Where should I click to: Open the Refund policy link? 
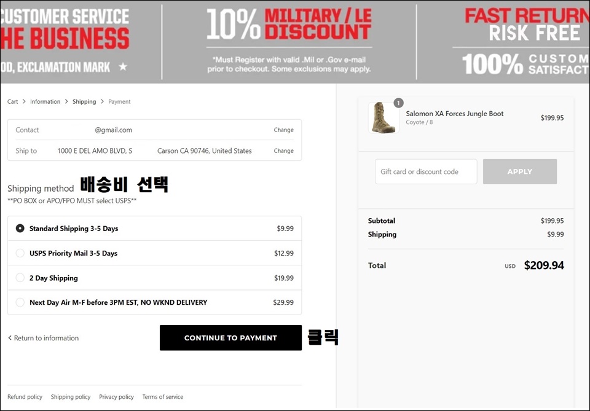coord(25,397)
